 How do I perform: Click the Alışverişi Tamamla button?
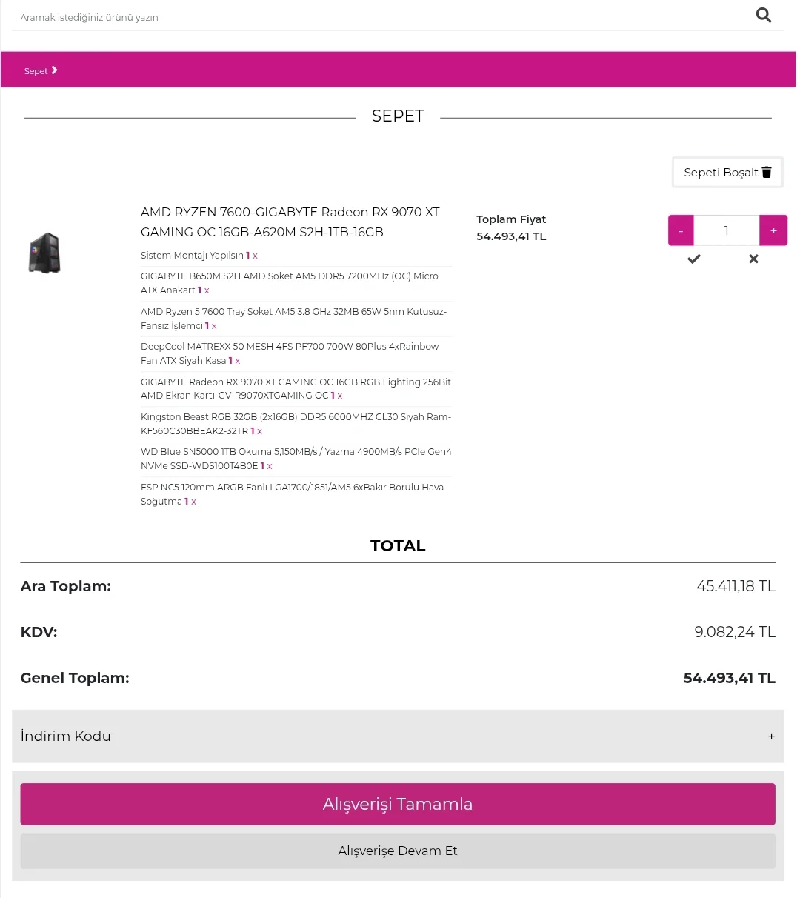click(398, 804)
